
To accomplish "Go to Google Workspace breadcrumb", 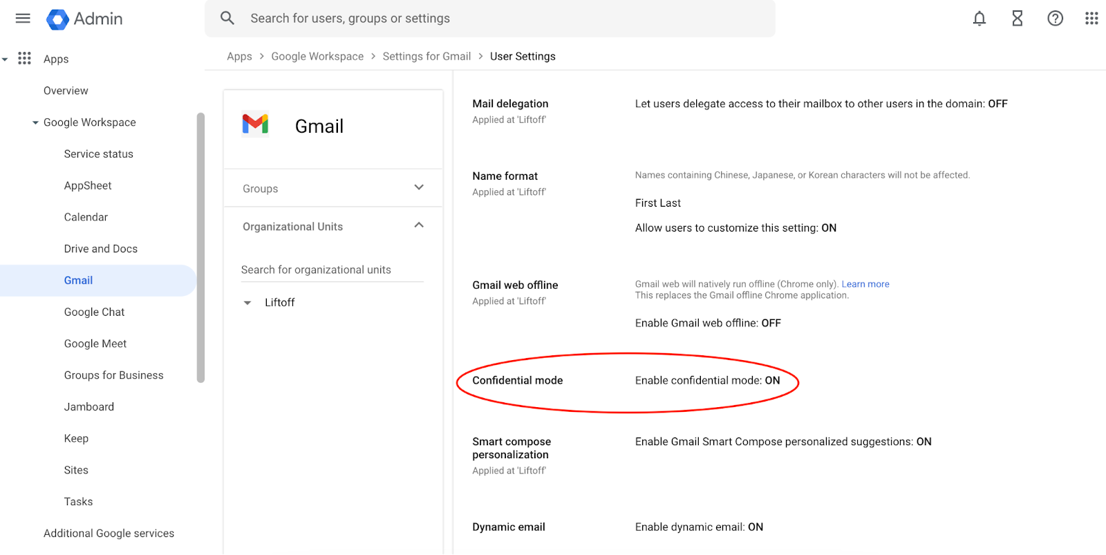I will [317, 57].
